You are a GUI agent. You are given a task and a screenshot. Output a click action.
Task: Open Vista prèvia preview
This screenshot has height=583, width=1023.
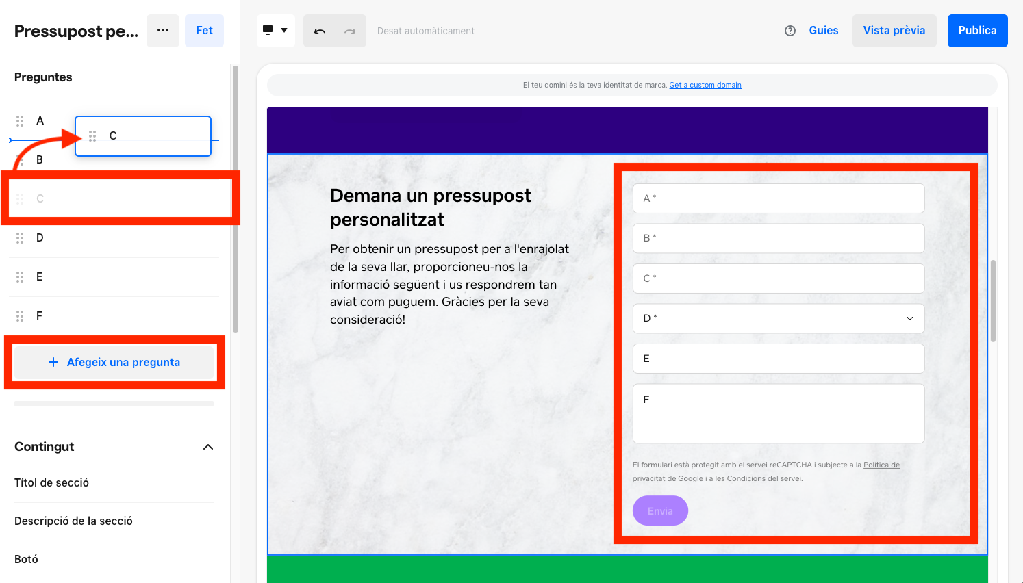894,31
